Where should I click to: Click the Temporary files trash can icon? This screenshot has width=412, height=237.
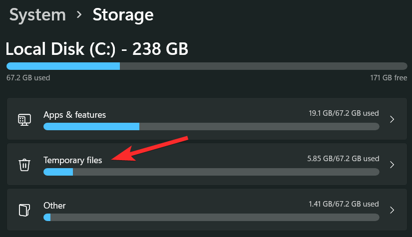point(24,165)
